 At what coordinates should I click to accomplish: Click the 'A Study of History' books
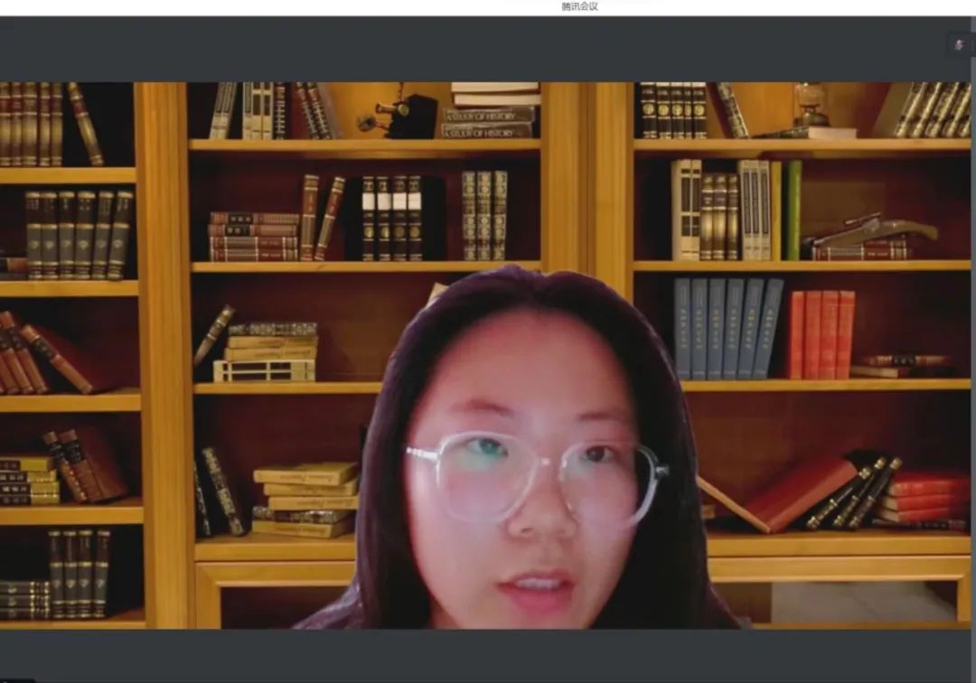[x=488, y=122]
